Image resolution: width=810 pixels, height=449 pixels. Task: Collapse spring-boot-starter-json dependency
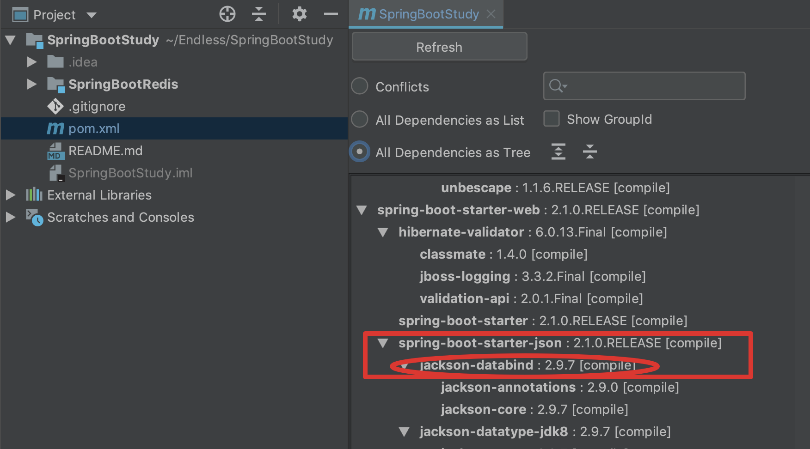[383, 343]
